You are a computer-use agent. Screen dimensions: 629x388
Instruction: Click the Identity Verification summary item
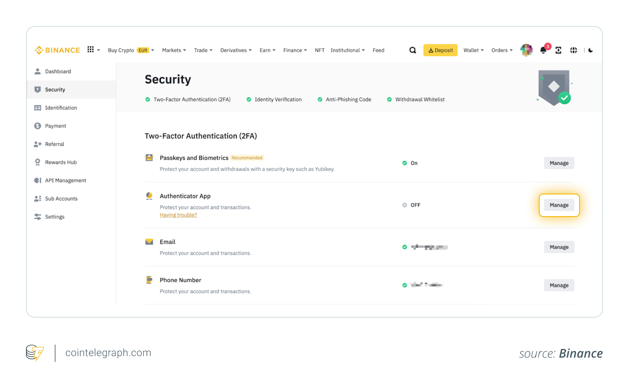coord(274,99)
